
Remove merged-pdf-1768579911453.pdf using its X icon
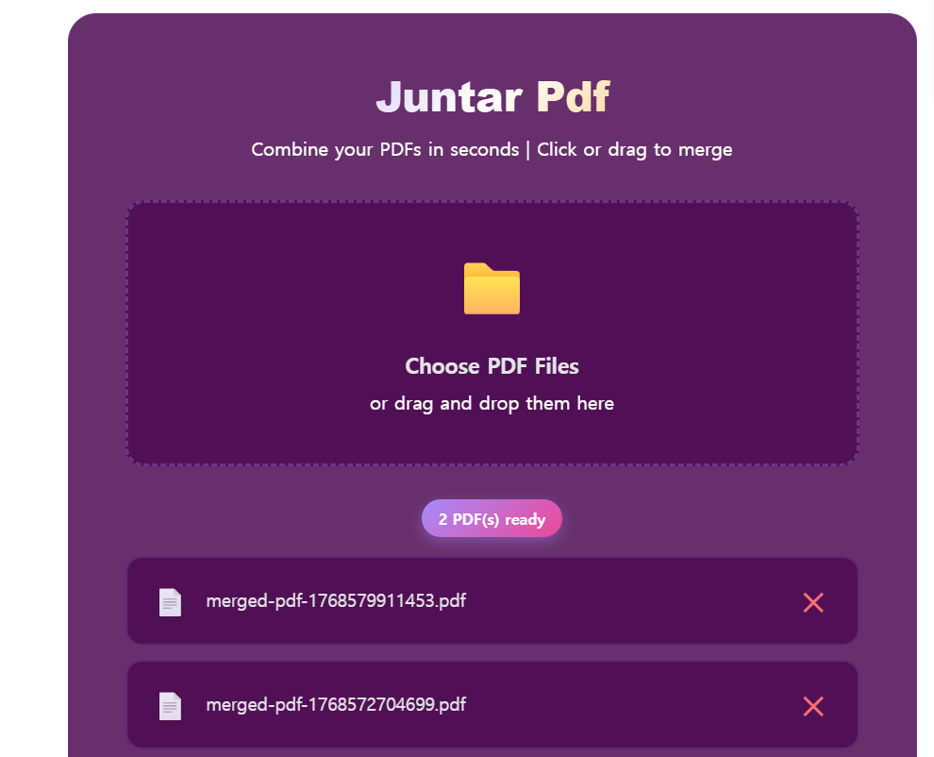click(x=813, y=601)
